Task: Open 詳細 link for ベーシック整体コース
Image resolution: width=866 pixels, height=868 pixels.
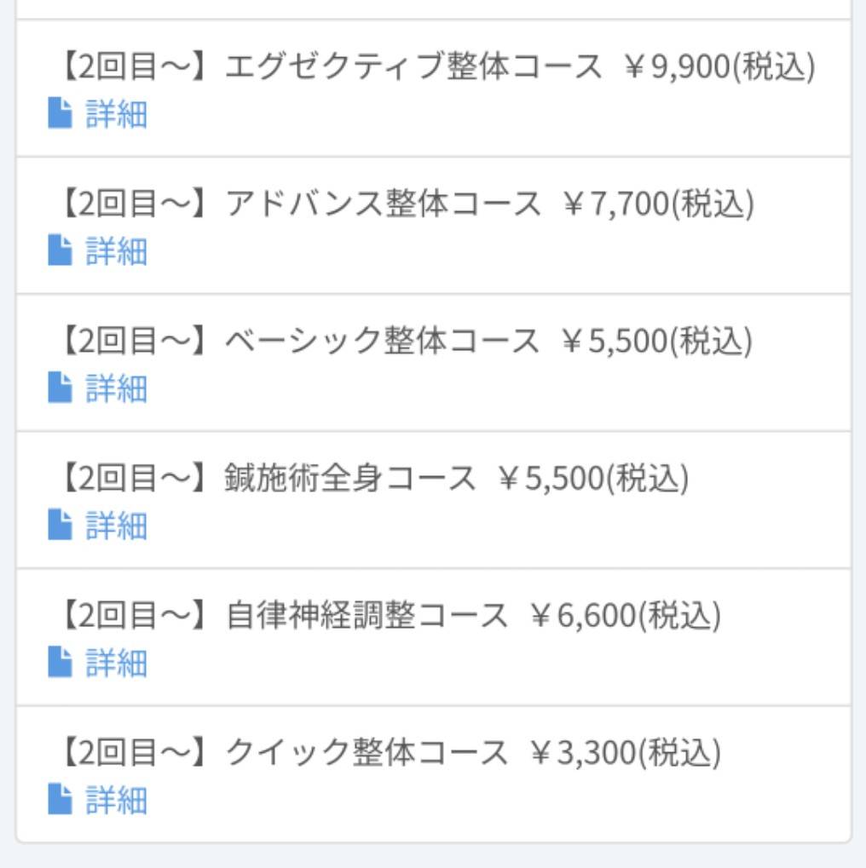Action: click(x=117, y=388)
